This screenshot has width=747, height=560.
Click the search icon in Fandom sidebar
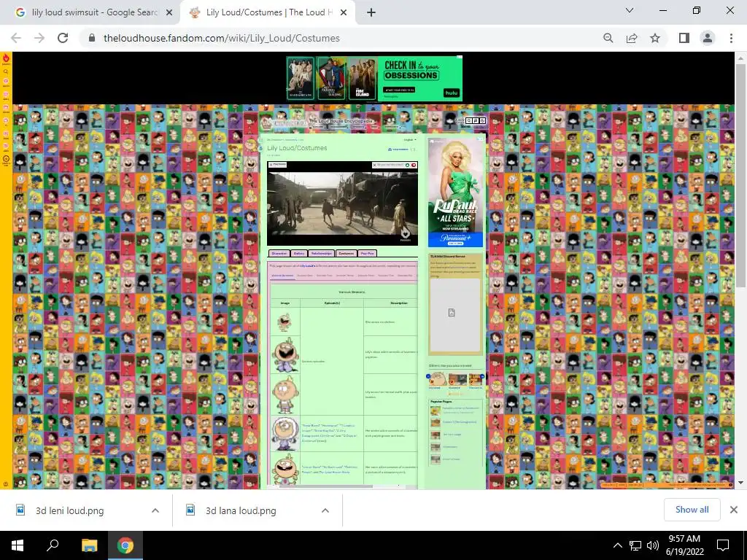(6, 71)
